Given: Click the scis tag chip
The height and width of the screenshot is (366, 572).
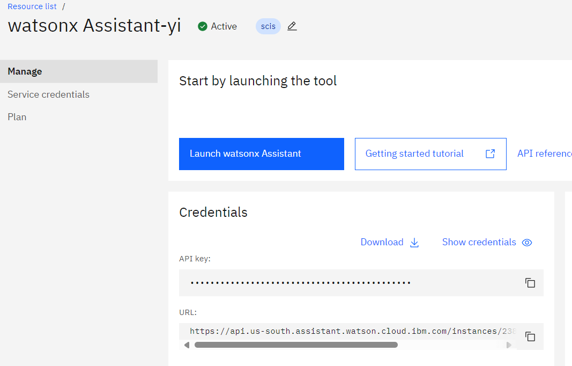Looking at the screenshot, I should tap(268, 26).
